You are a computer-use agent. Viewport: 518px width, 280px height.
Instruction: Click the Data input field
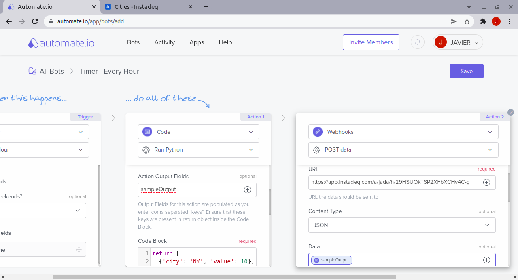tap(402, 260)
